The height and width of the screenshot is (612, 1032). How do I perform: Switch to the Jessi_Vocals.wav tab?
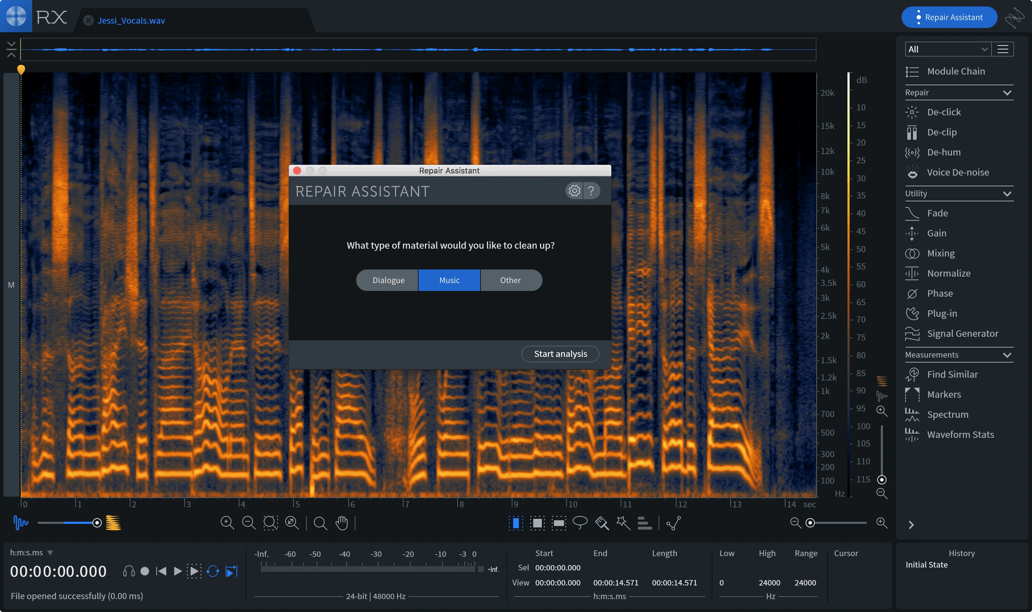131,20
